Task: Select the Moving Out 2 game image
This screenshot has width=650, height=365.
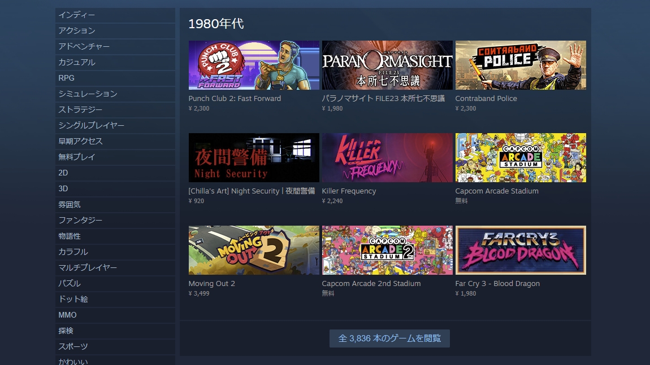Action: [254, 250]
